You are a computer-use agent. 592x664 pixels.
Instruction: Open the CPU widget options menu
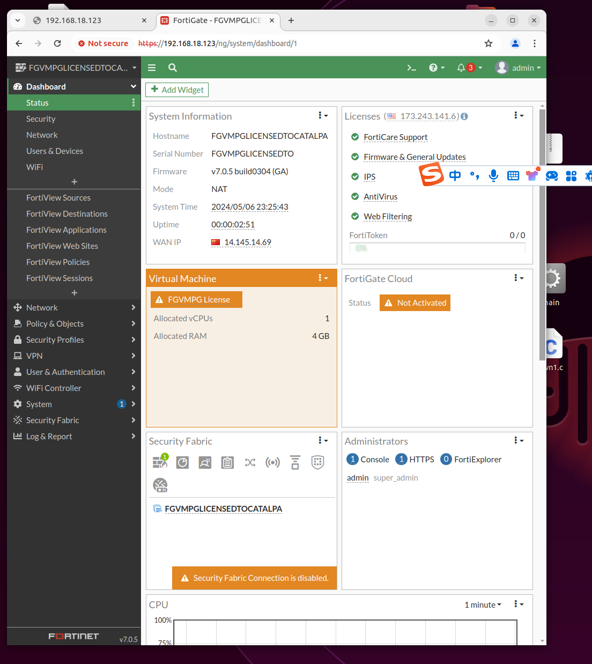coord(519,604)
